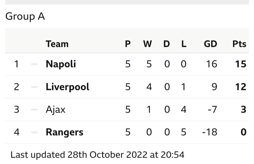Click the Team column header
The height and width of the screenshot is (164, 254).
(57, 44)
